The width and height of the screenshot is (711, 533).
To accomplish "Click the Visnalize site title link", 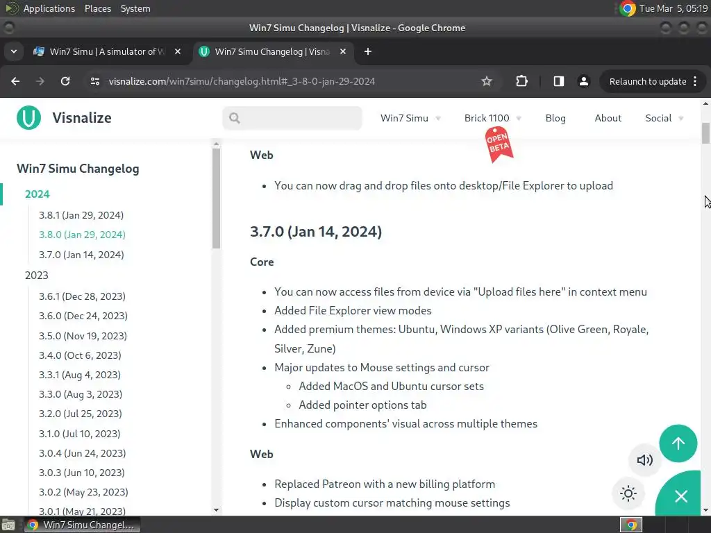I will [82, 118].
